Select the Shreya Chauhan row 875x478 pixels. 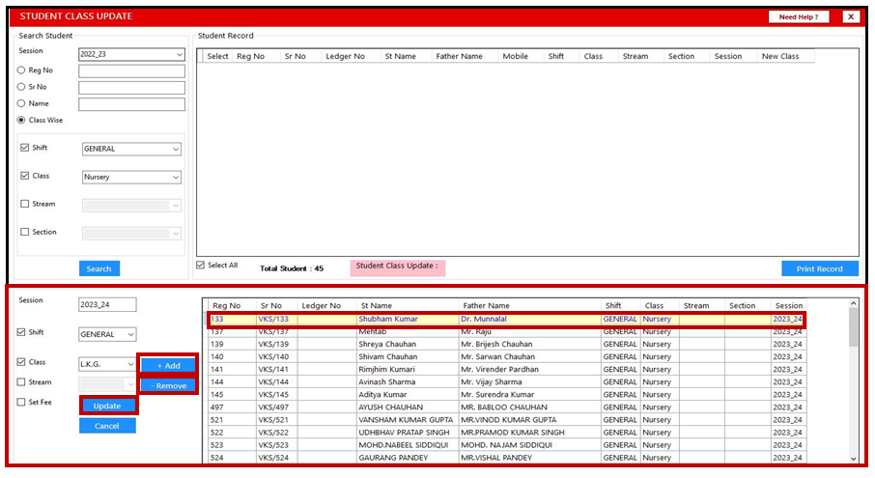click(x=507, y=344)
